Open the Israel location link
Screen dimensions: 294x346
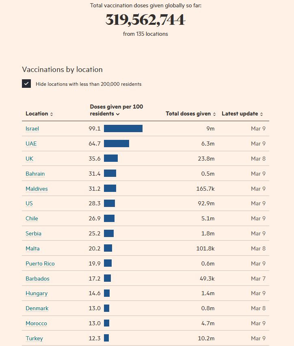click(x=32, y=128)
